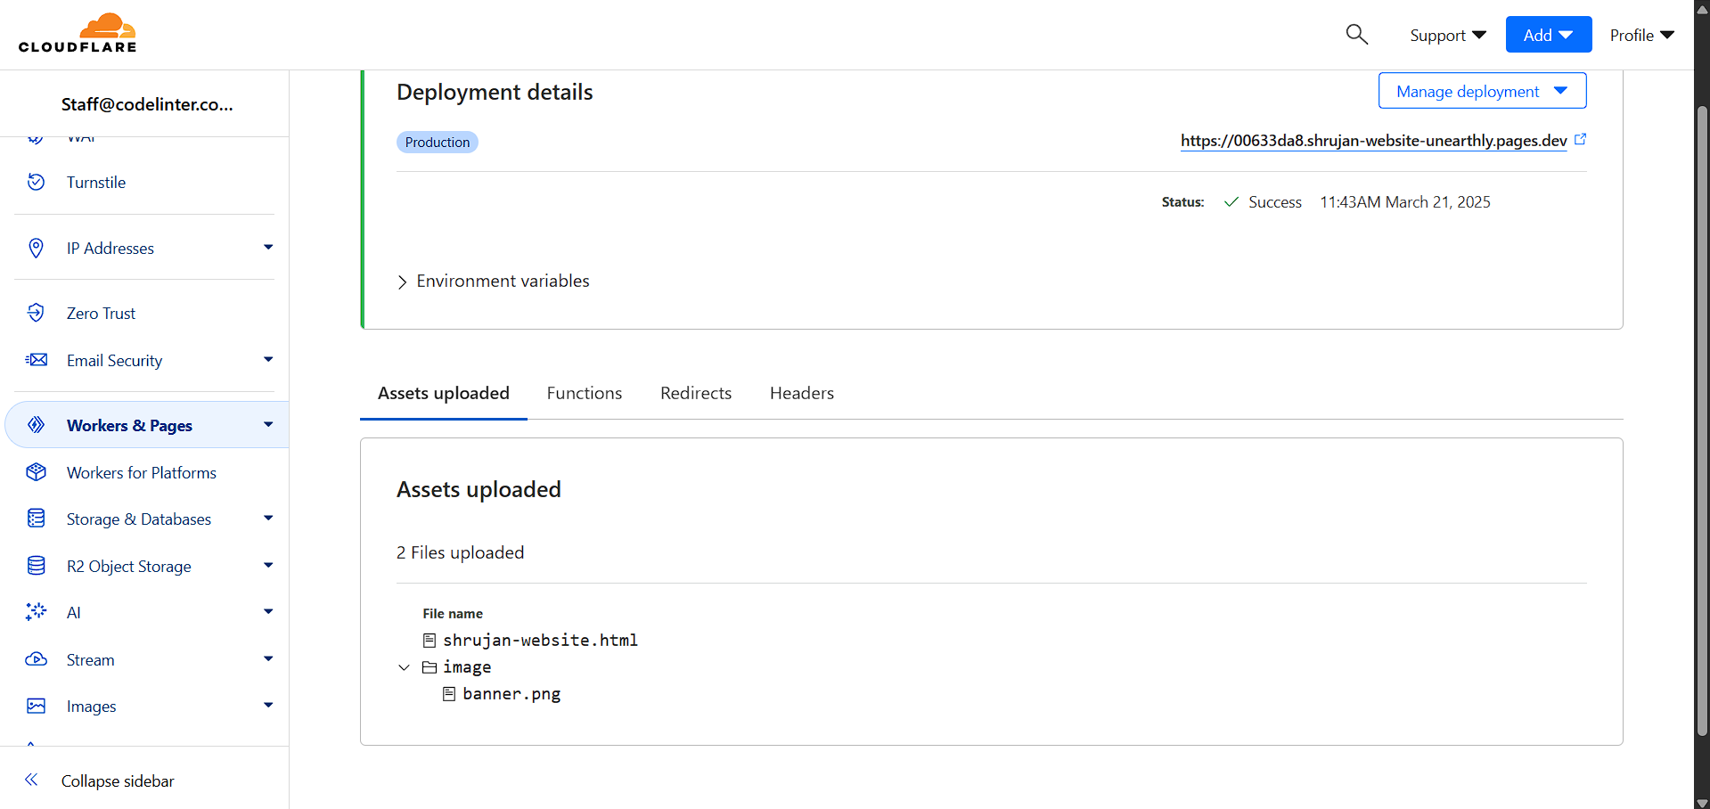Screen dimensions: 1710x809
Task: Expand the Stream menu arrow
Action: click(x=268, y=658)
